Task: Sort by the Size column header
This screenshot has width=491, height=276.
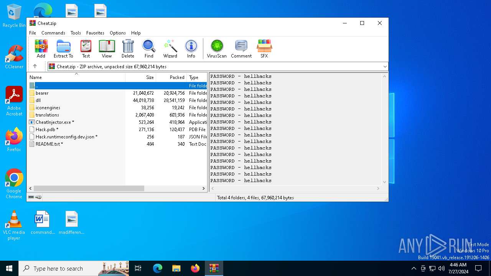Action: (x=141, y=77)
